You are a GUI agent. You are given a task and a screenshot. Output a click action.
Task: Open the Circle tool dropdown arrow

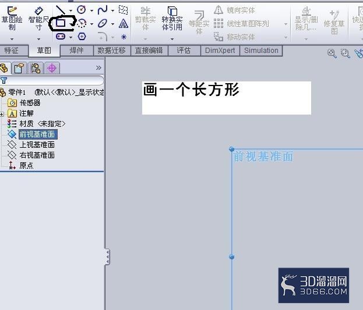(x=91, y=10)
